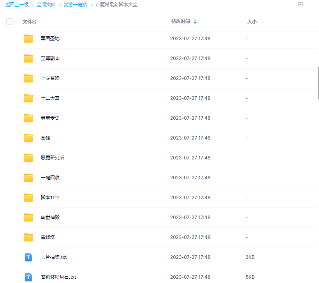Viewport: 319px width, 283px height.
Task: Click 返回上一级 link
Action: point(17,5)
